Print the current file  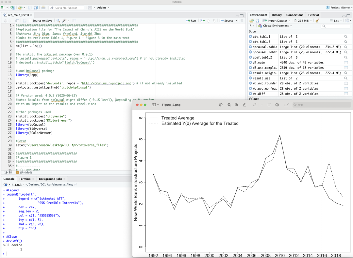[43, 8]
